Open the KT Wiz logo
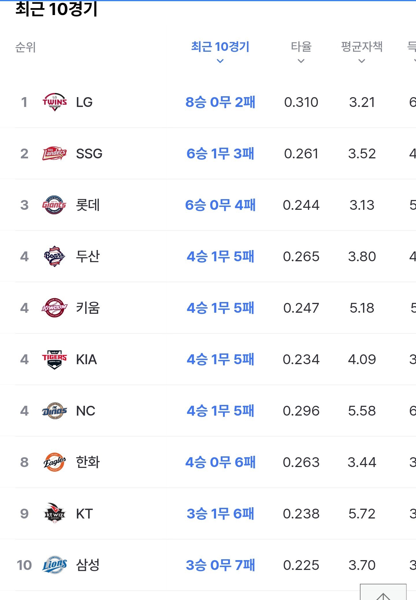Image resolution: width=416 pixels, height=600 pixels. pos(55,514)
